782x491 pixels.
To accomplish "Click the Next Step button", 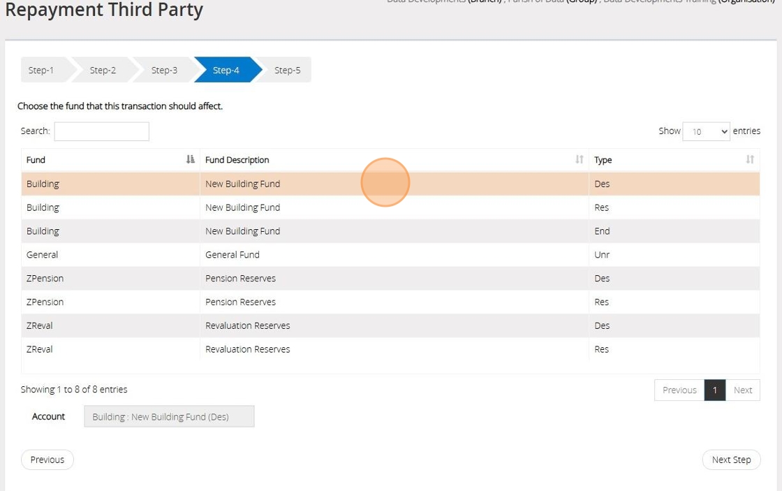I will tap(731, 460).
